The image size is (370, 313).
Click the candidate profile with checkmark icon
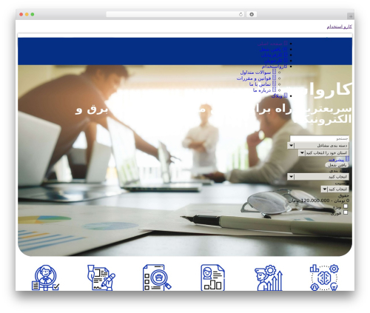[45, 277]
